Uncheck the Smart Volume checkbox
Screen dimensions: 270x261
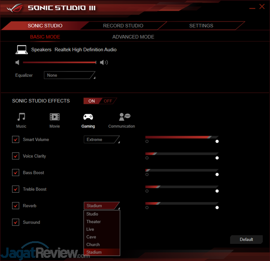16,139
